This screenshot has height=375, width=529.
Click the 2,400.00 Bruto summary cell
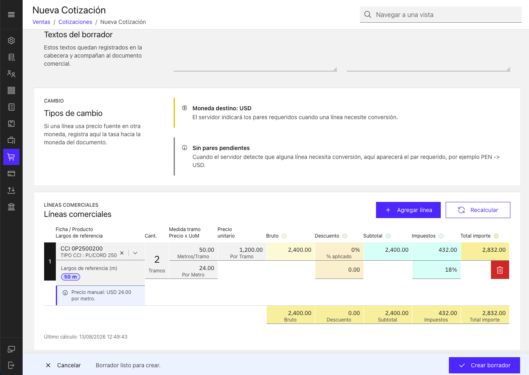[291, 315]
